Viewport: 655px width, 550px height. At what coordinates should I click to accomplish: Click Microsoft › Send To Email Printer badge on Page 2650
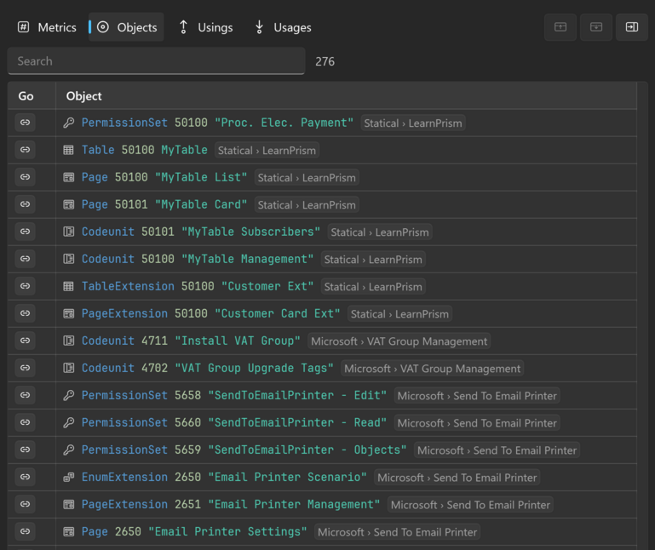[397, 532]
